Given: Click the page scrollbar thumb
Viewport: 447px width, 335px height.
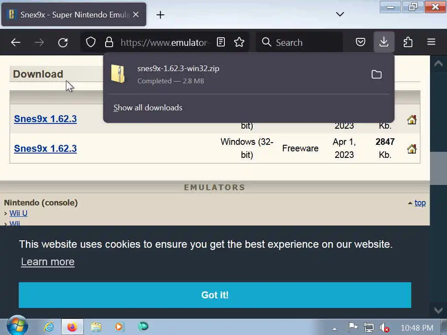Looking at the screenshot, I should (438, 168).
